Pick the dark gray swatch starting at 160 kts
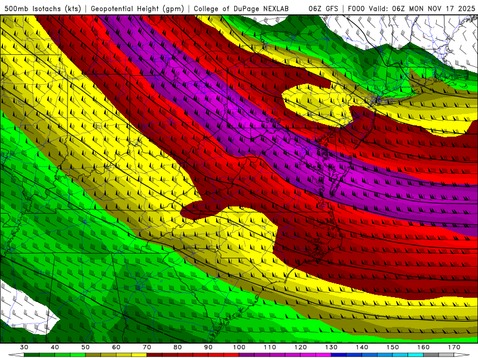478x358 pixels. [431, 355]
